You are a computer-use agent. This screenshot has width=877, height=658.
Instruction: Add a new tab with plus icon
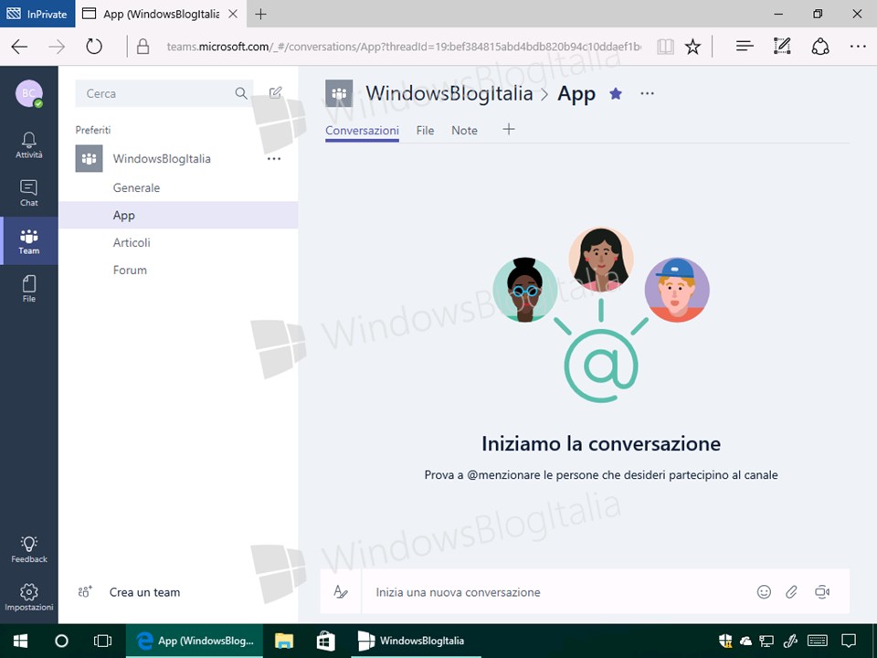pyautogui.click(x=509, y=130)
